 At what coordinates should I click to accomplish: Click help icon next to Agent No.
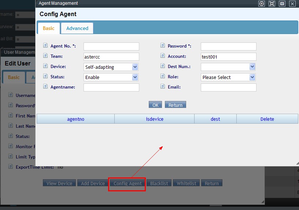pos(45,45)
